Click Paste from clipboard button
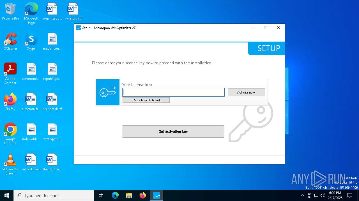The image size is (359, 201). (x=146, y=100)
